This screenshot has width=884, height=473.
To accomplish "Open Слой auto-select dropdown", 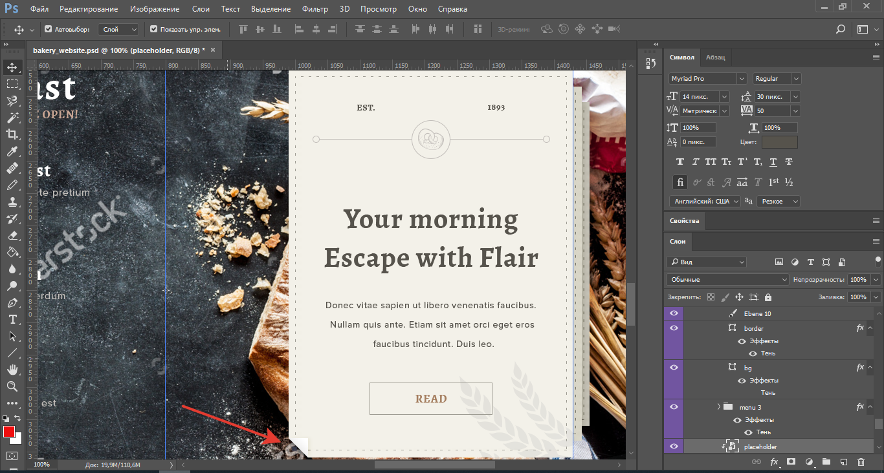I will [118, 29].
